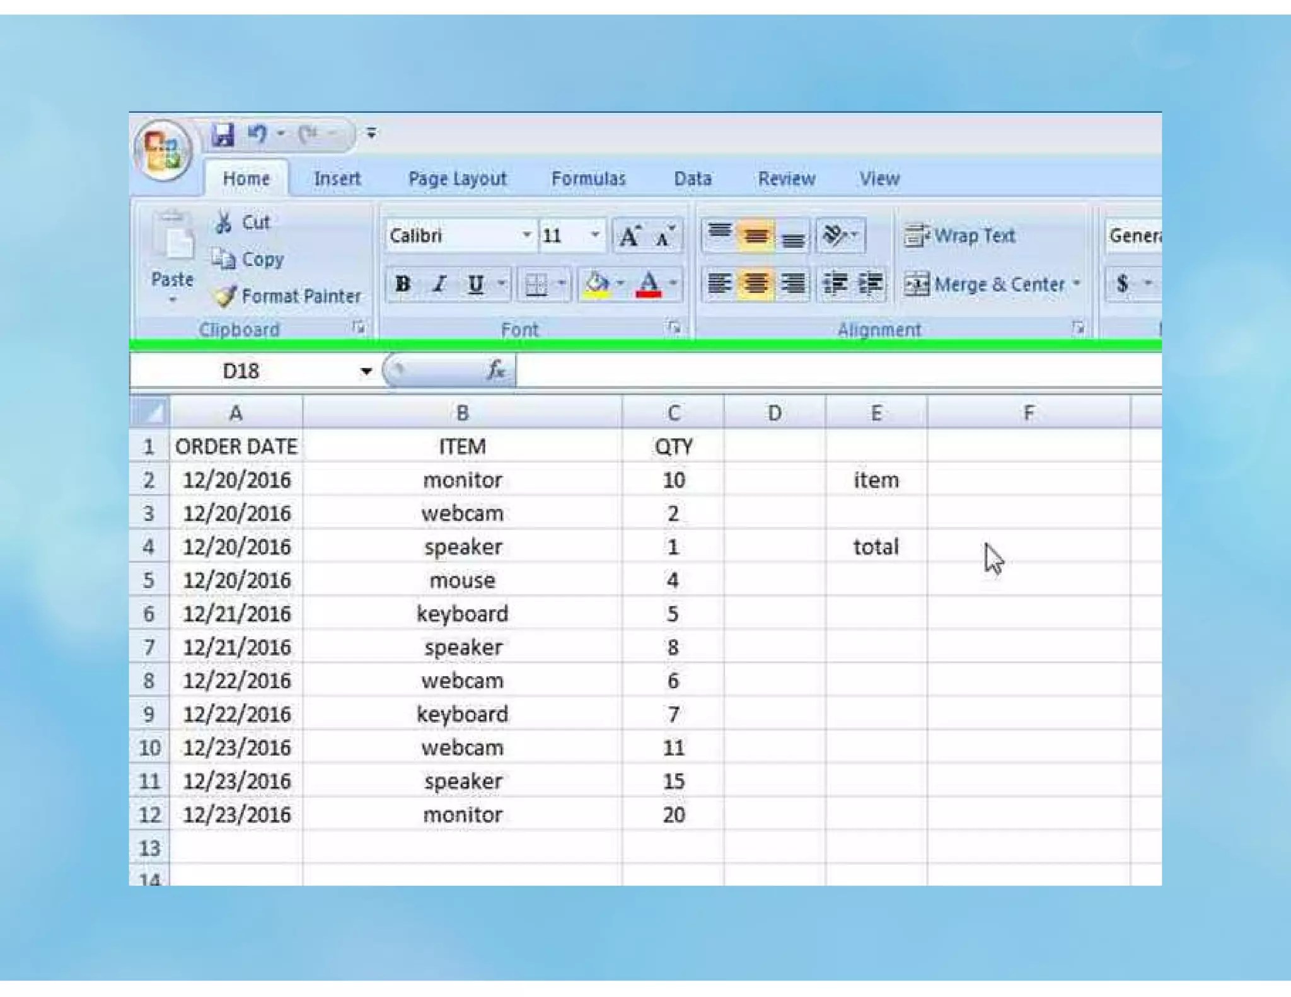
Task: Click the Cut scissors icon
Action: [223, 222]
